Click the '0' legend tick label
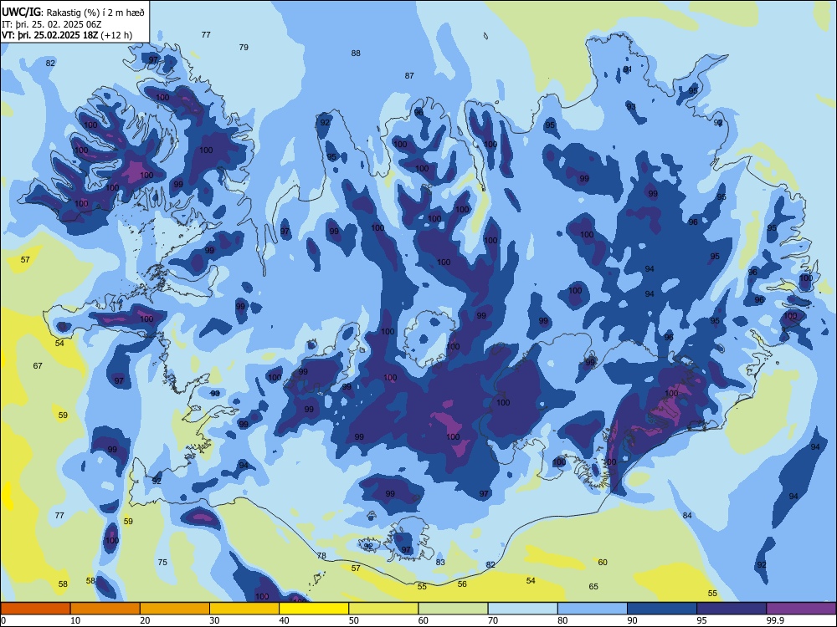This screenshot has width=837, height=627. point(4,620)
